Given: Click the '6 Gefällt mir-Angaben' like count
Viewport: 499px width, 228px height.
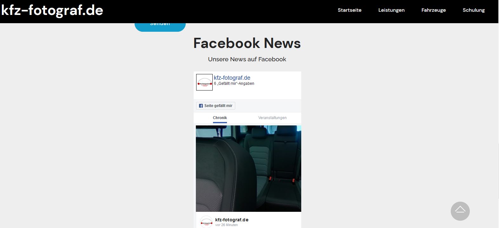Looking at the screenshot, I should [x=234, y=84].
